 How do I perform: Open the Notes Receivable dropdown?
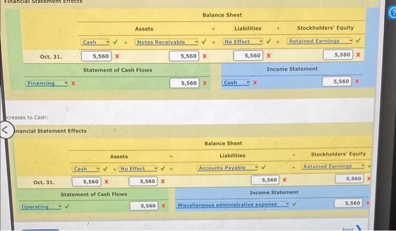[x=167, y=42]
